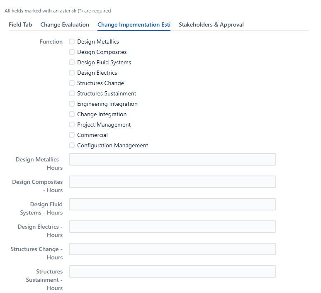Check the Commercial function box
321x293 pixels.
pyautogui.click(x=72, y=135)
